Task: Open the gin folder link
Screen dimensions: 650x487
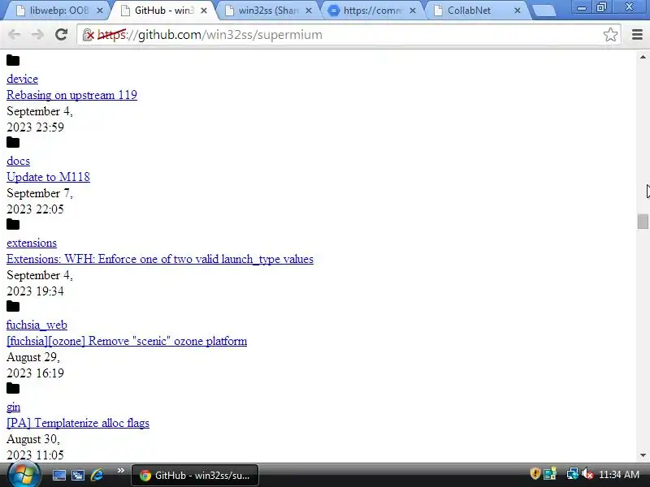Action: click(x=13, y=407)
